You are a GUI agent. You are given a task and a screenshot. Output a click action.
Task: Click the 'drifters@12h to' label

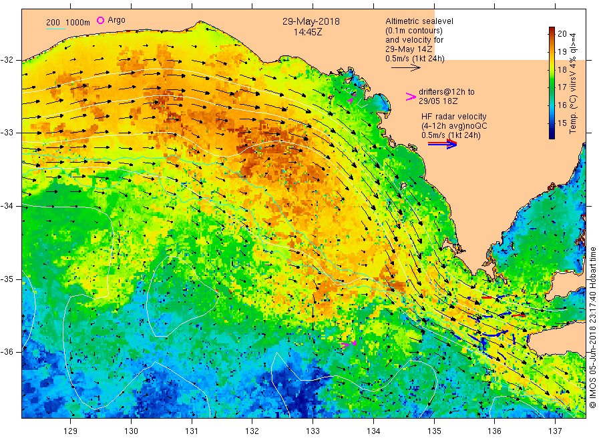[447, 92]
